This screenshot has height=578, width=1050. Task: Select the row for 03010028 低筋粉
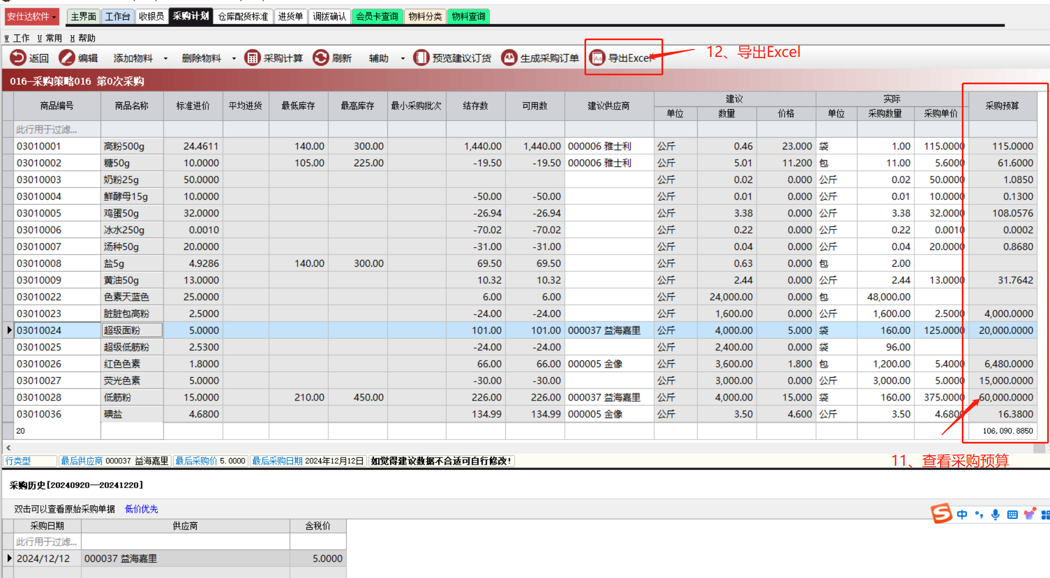pyautogui.click(x=57, y=397)
